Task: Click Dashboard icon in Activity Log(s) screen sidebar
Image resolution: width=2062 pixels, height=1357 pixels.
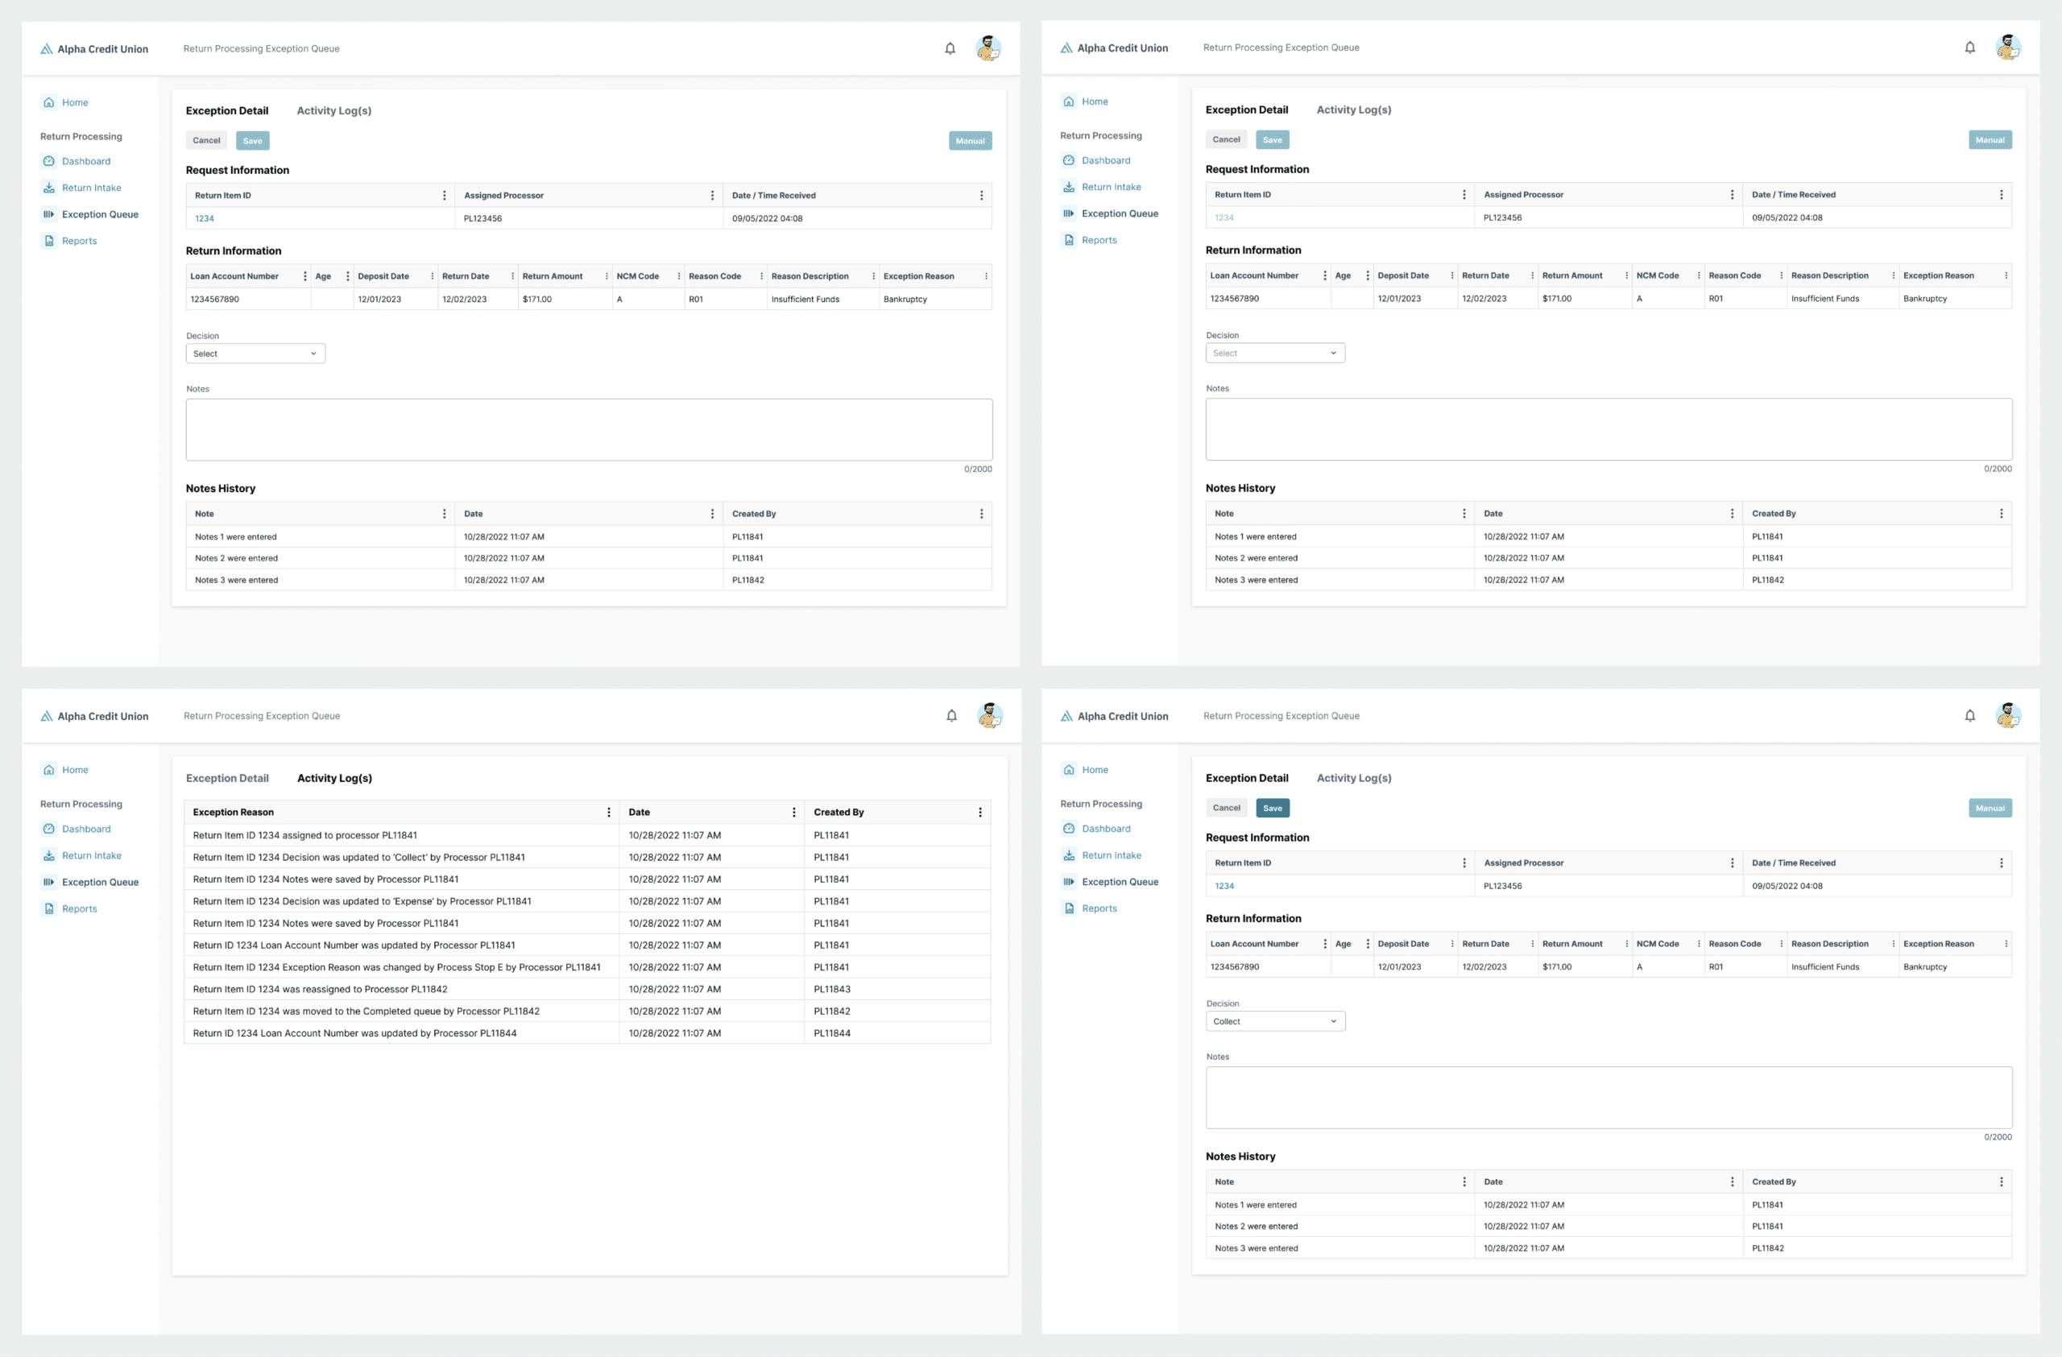Action: [x=48, y=829]
